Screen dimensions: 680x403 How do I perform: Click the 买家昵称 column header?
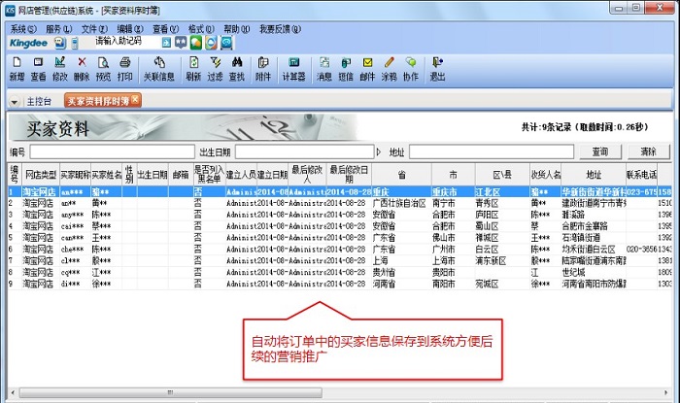click(x=75, y=175)
